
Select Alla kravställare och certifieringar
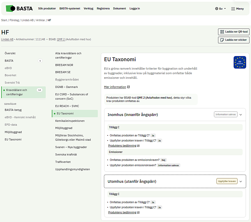68,56
